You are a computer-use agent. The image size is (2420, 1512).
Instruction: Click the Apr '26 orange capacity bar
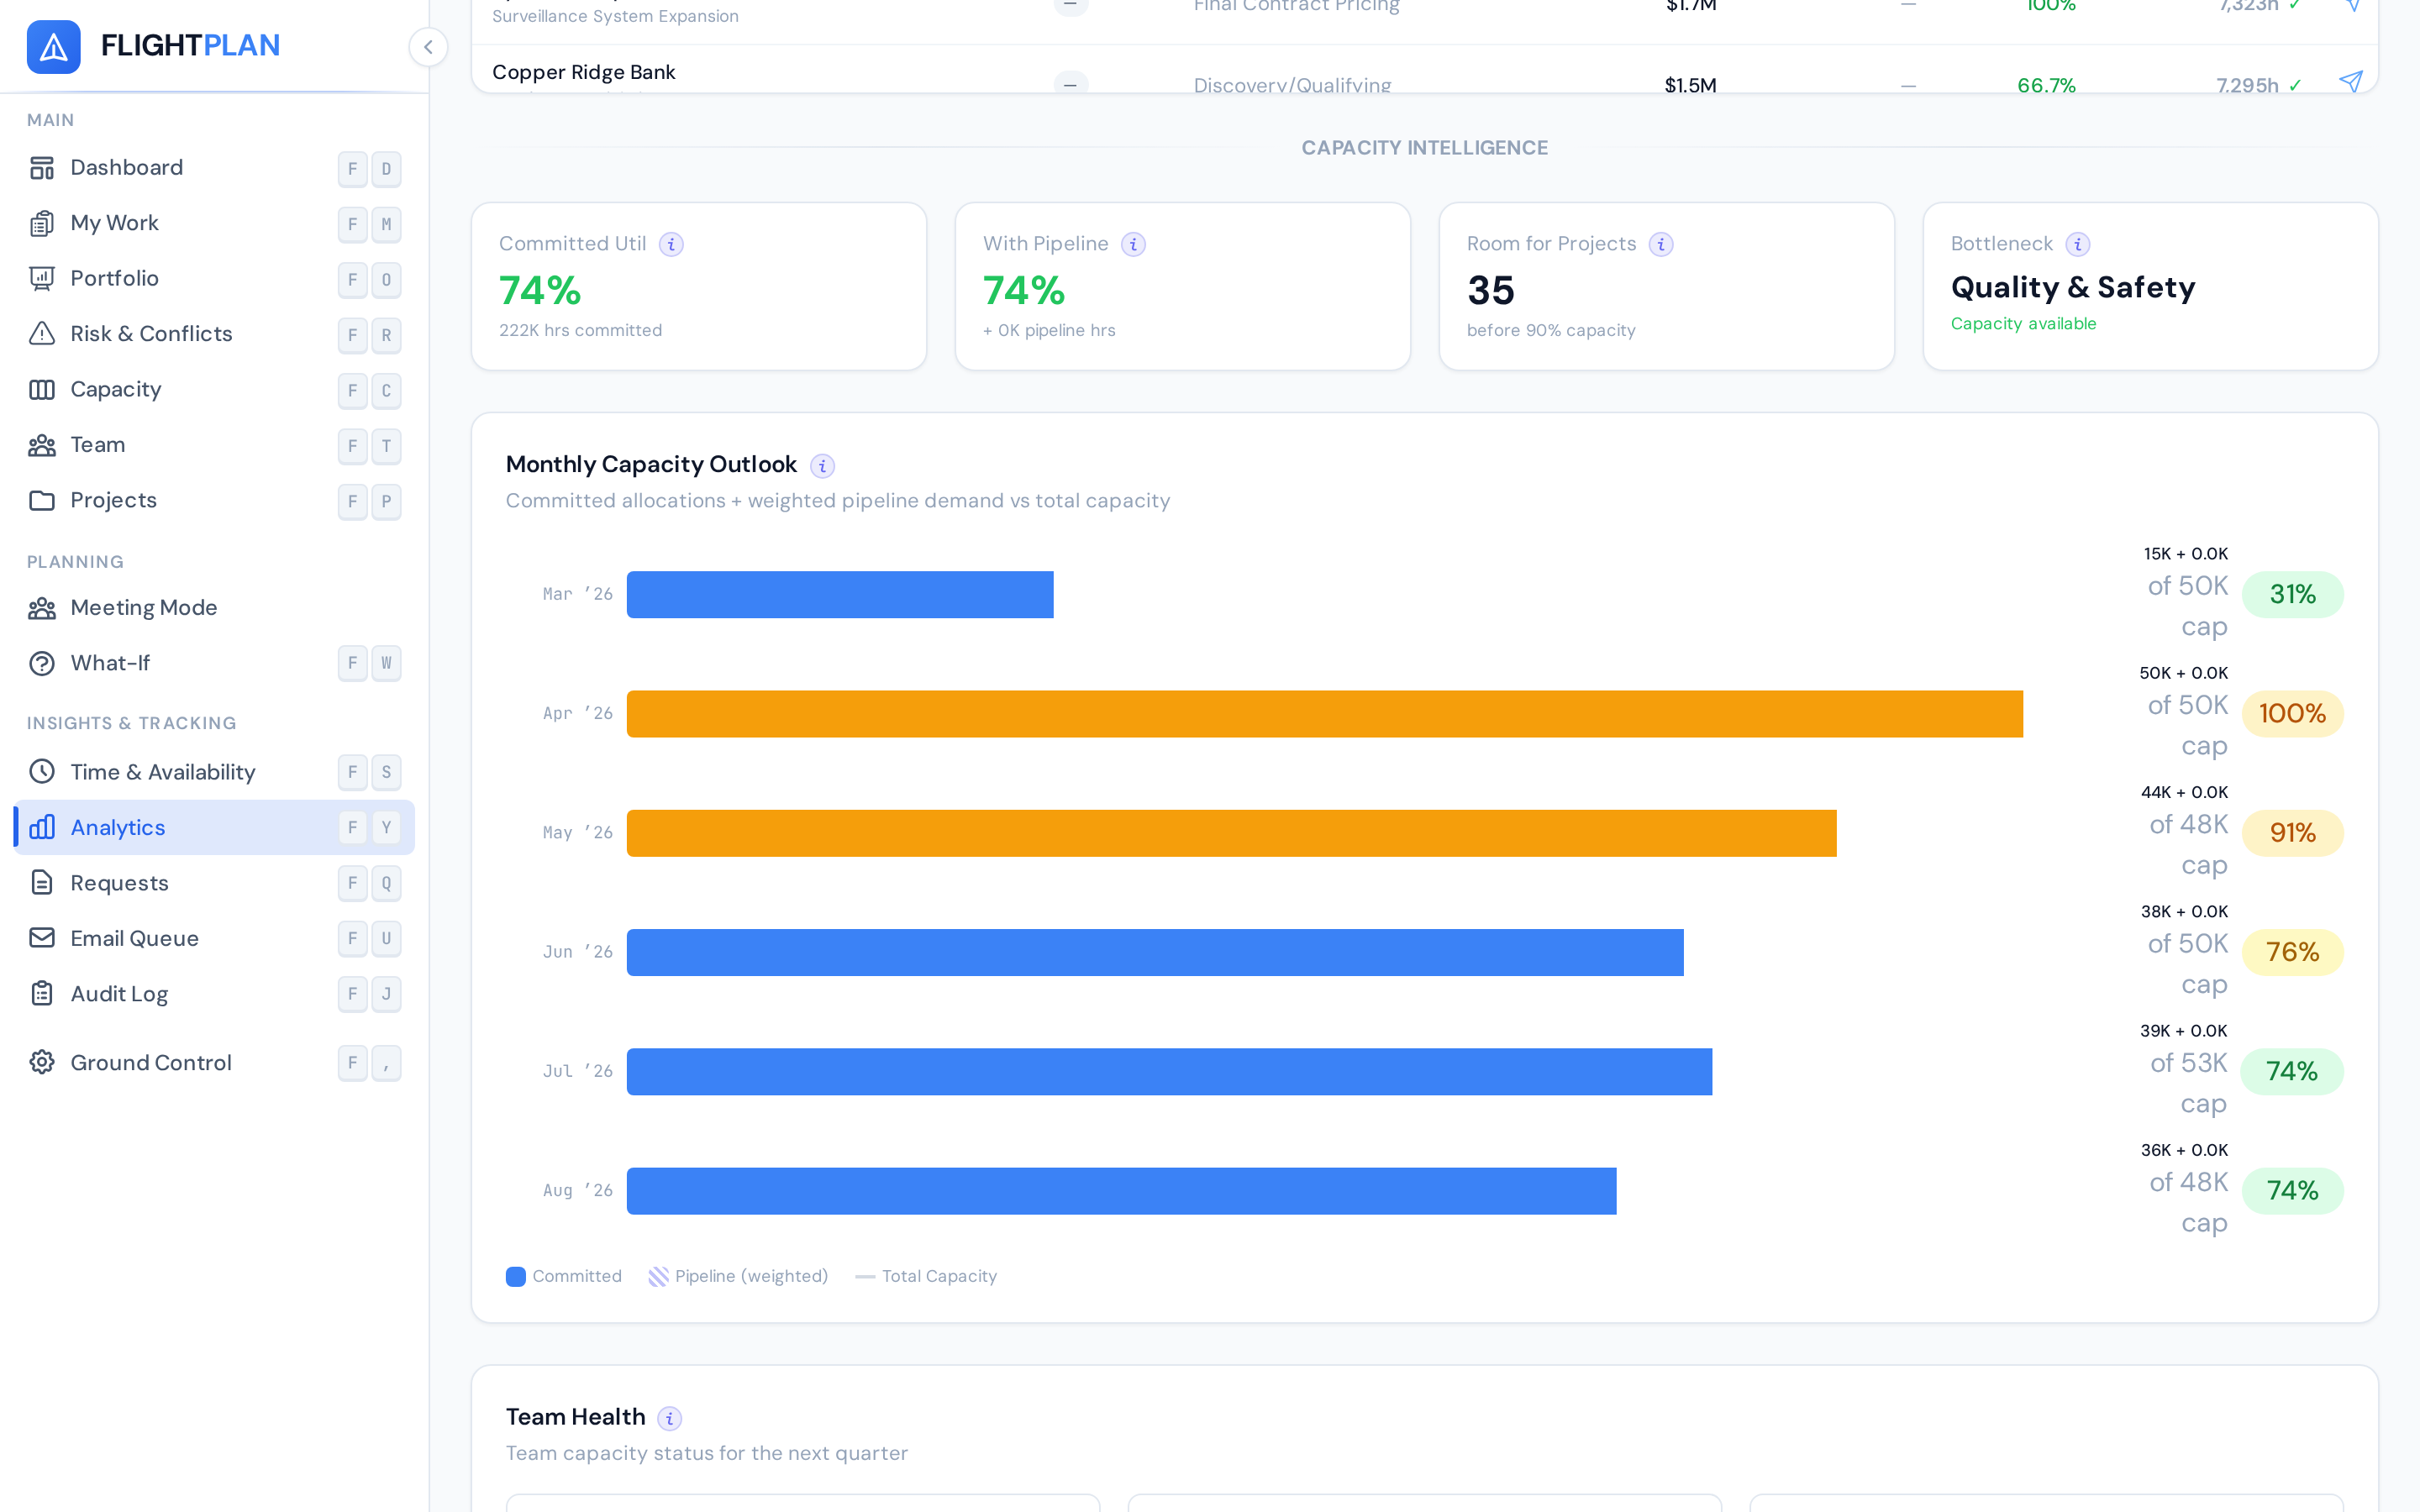tap(1325, 714)
